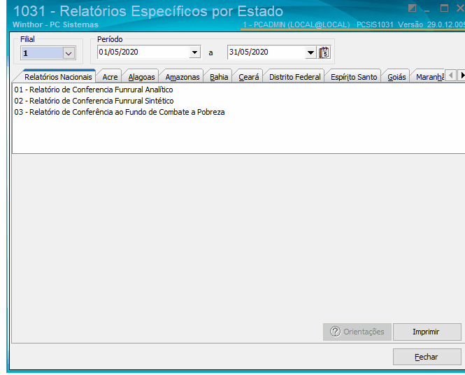Open the Espírito Santo tab
The height and width of the screenshot is (375, 465).
(354, 77)
